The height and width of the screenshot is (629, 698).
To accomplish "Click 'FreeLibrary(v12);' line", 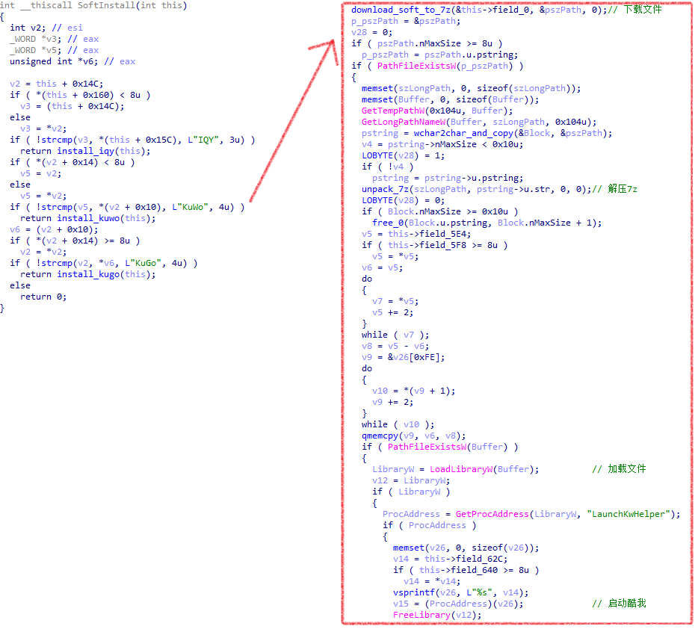I will tap(436, 615).
